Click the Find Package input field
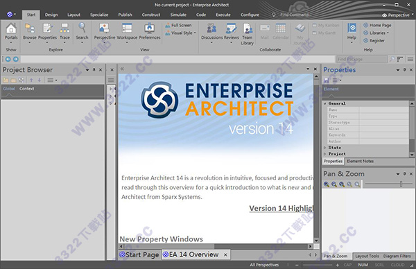The width and height of the screenshot is (416, 269). point(362,59)
